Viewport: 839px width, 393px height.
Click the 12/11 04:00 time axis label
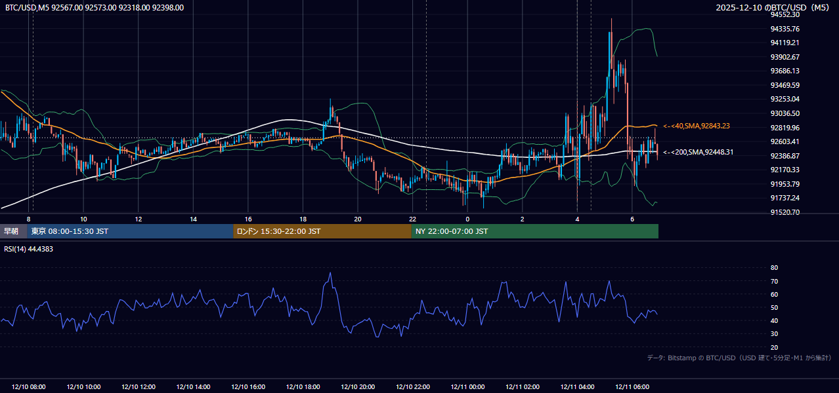point(577,387)
